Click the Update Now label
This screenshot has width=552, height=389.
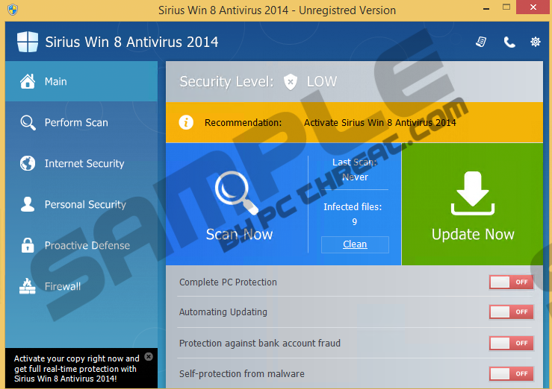pyautogui.click(x=473, y=234)
